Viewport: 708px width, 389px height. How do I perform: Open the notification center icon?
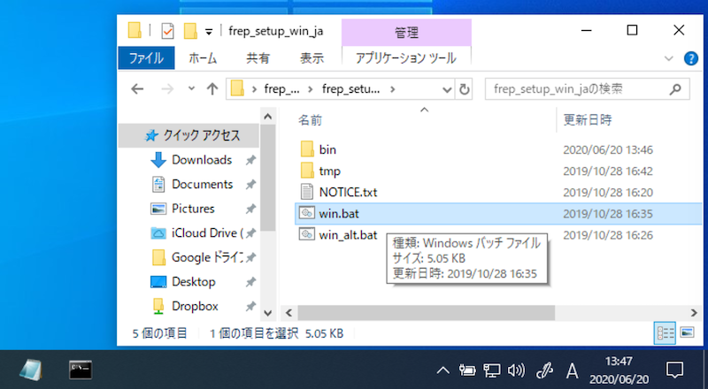point(674,370)
